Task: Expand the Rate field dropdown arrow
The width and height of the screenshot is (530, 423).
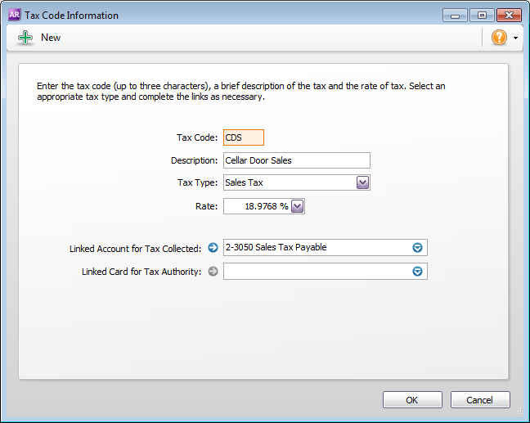Action: (298, 206)
